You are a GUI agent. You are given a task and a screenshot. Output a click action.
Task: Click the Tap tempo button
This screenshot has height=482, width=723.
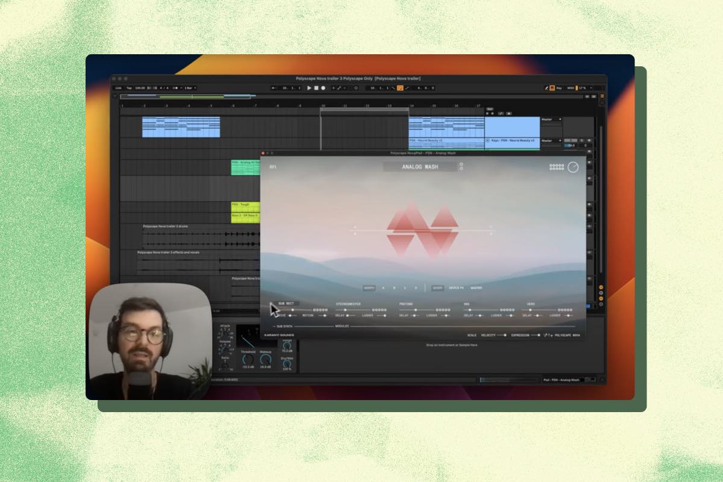tap(128, 88)
